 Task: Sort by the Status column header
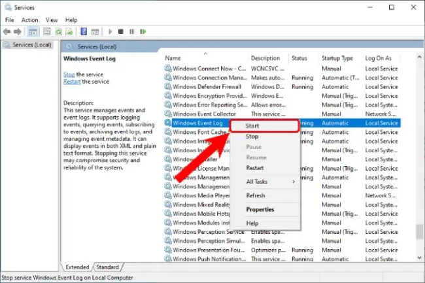coord(303,58)
